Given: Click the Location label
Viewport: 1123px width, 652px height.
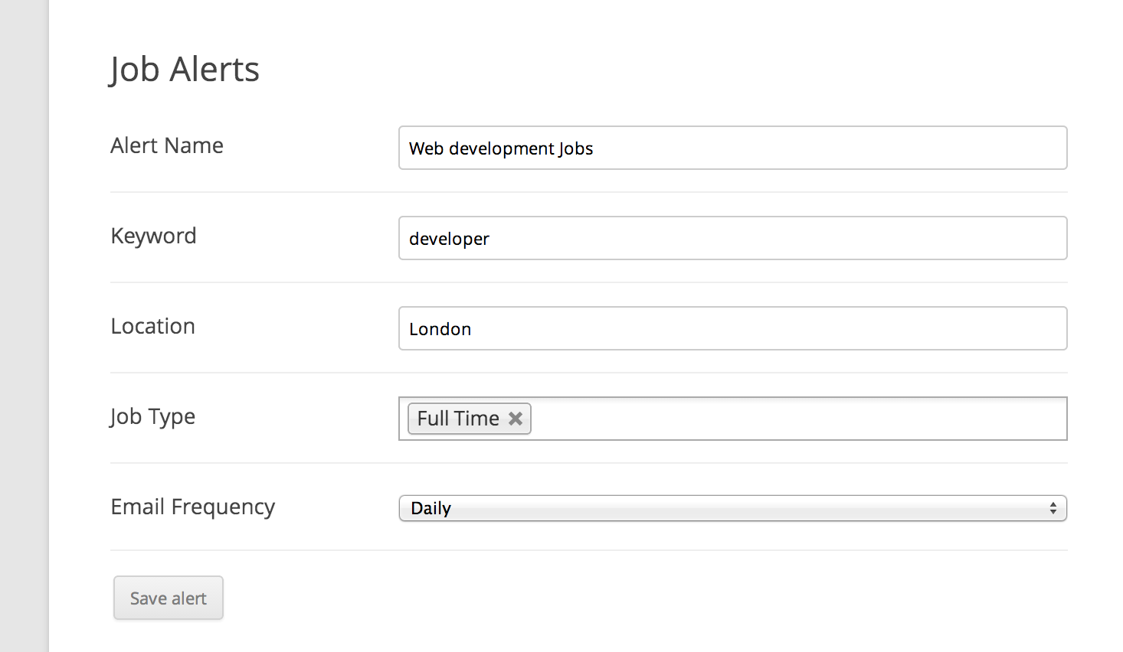Looking at the screenshot, I should pos(153,326).
